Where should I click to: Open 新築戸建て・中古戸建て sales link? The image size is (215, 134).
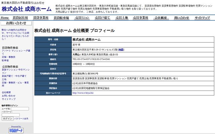[x=14, y=76]
